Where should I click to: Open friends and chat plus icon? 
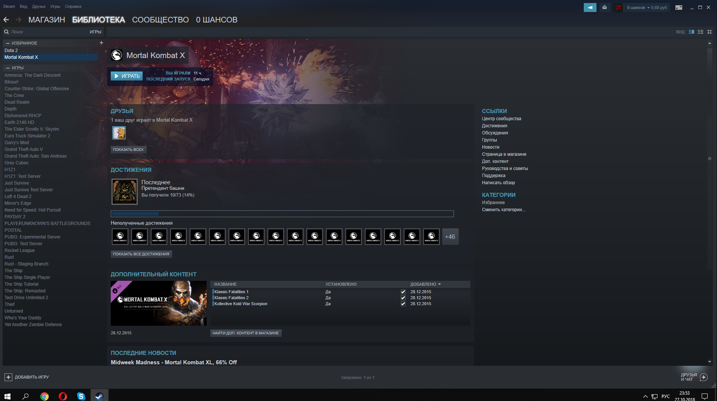click(x=704, y=377)
